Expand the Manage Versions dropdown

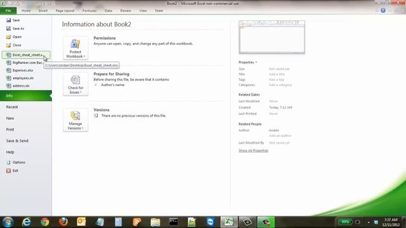75,120
